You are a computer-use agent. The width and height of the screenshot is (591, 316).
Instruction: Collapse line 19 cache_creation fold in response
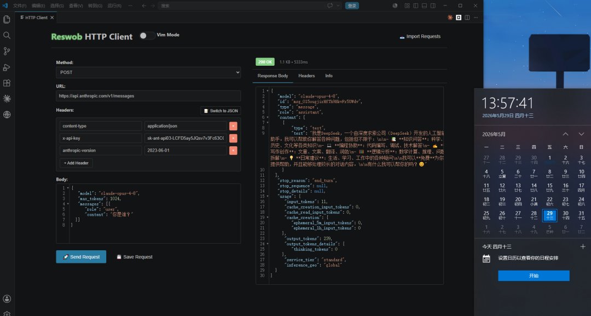[x=268, y=217]
